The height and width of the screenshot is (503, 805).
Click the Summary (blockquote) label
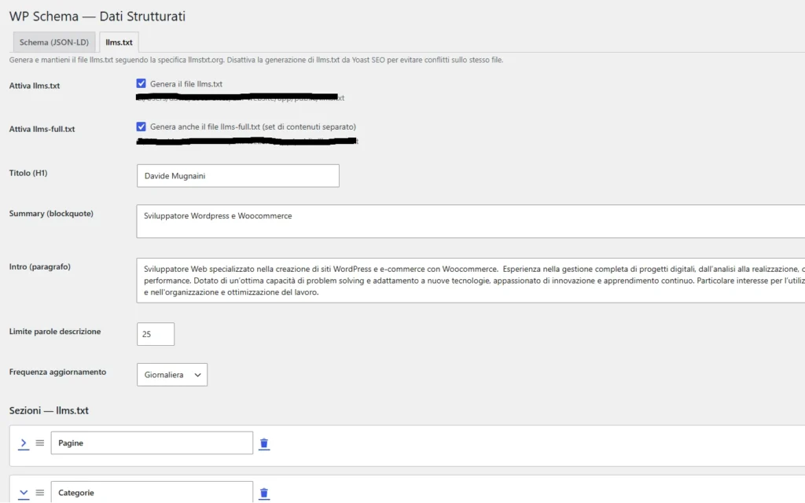[x=51, y=214]
